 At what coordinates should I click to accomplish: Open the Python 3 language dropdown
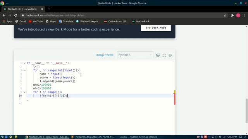135,55
